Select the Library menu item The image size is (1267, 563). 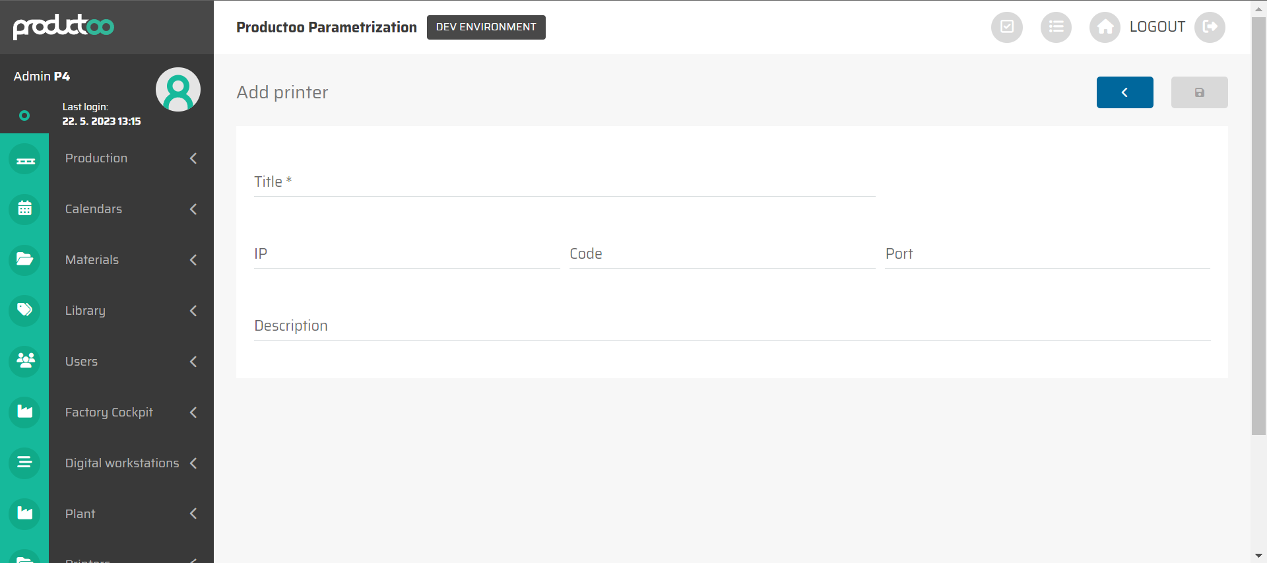[x=85, y=311]
